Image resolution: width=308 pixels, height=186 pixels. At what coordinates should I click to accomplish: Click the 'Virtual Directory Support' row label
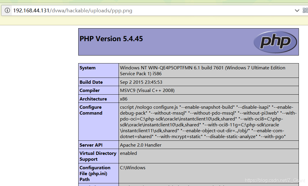pyautogui.click(x=98, y=156)
